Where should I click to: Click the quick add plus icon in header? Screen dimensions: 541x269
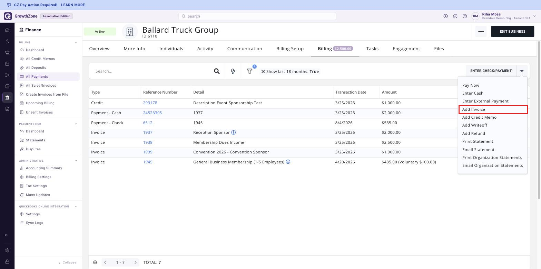(445, 16)
